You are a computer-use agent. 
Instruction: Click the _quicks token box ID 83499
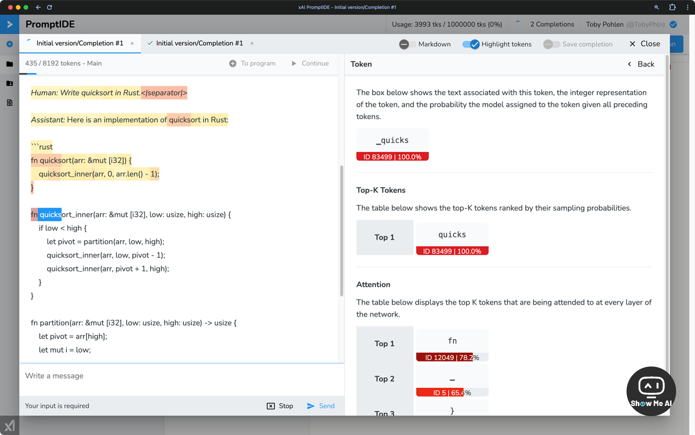click(392, 145)
